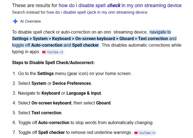Click the italic bold word 'check' in the suggestion
193x138 pixels.
(x=114, y=5)
